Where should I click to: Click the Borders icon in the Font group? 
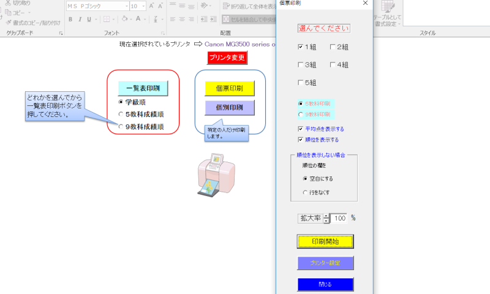(107, 20)
